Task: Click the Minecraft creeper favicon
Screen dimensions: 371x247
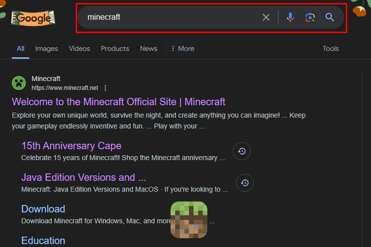Action: [x=19, y=83]
